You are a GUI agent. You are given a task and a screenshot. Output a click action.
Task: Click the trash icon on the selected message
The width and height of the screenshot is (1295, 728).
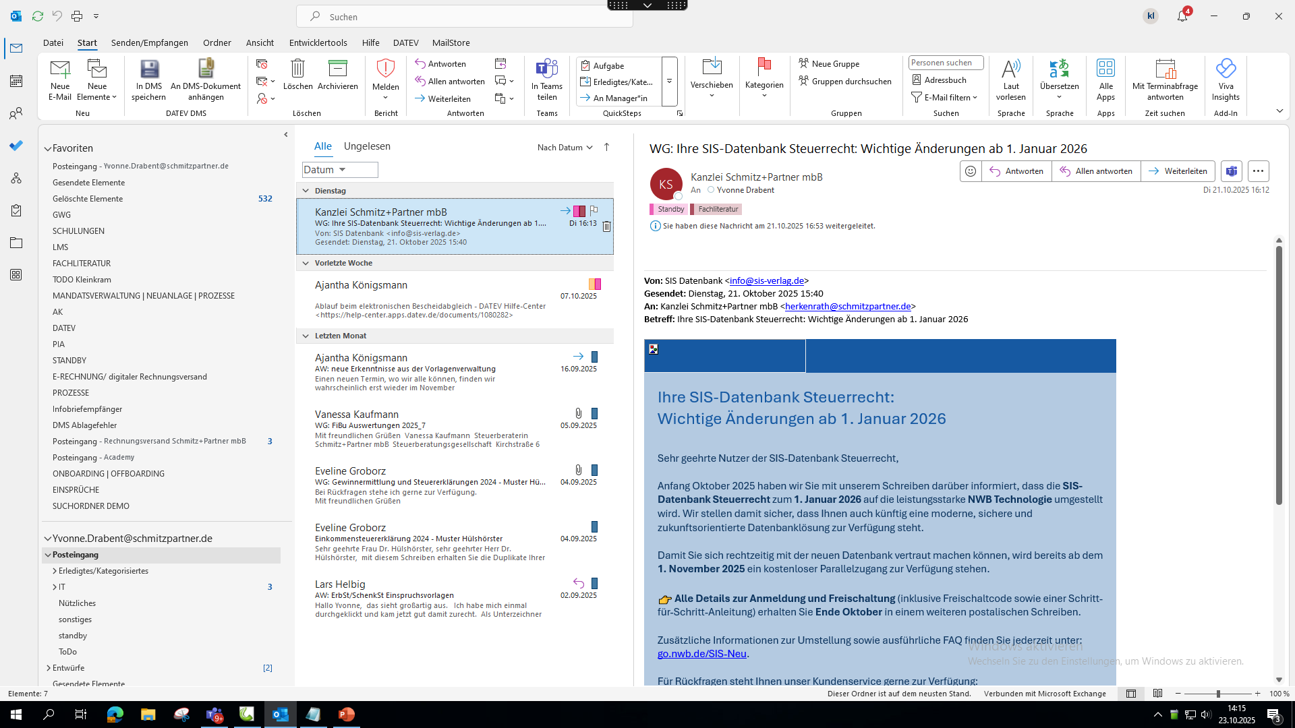[606, 226]
